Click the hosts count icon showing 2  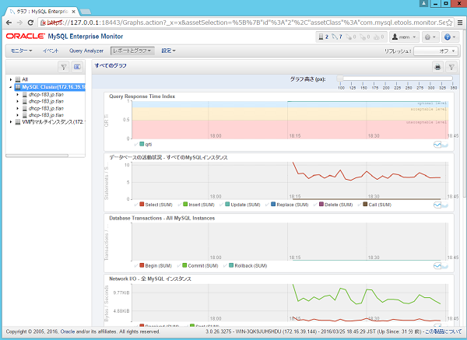[x=324, y=37]
